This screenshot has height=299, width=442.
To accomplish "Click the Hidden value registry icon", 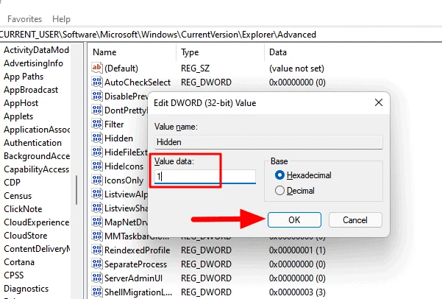I will click(96, 138).
